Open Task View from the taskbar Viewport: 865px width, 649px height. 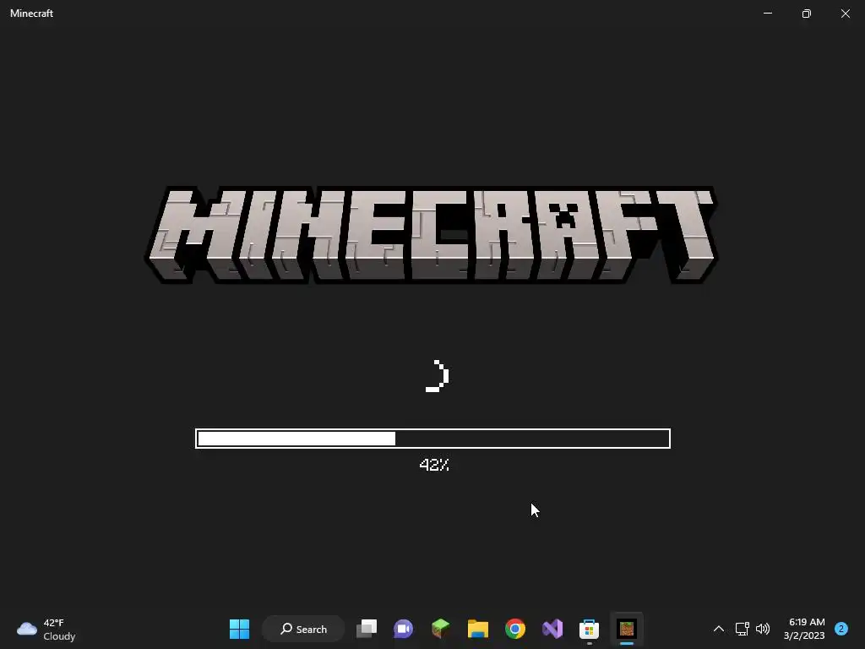click(x=367, y=629)
